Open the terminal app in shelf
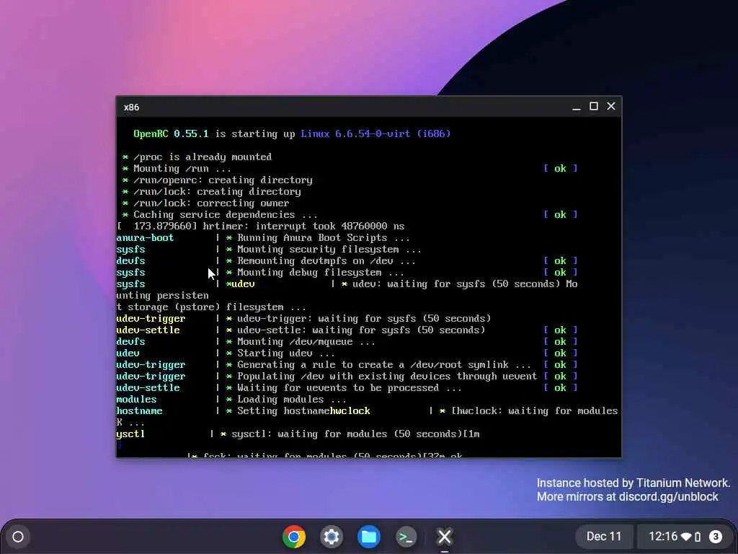738x554 pixels. click(x=406, y=537)
